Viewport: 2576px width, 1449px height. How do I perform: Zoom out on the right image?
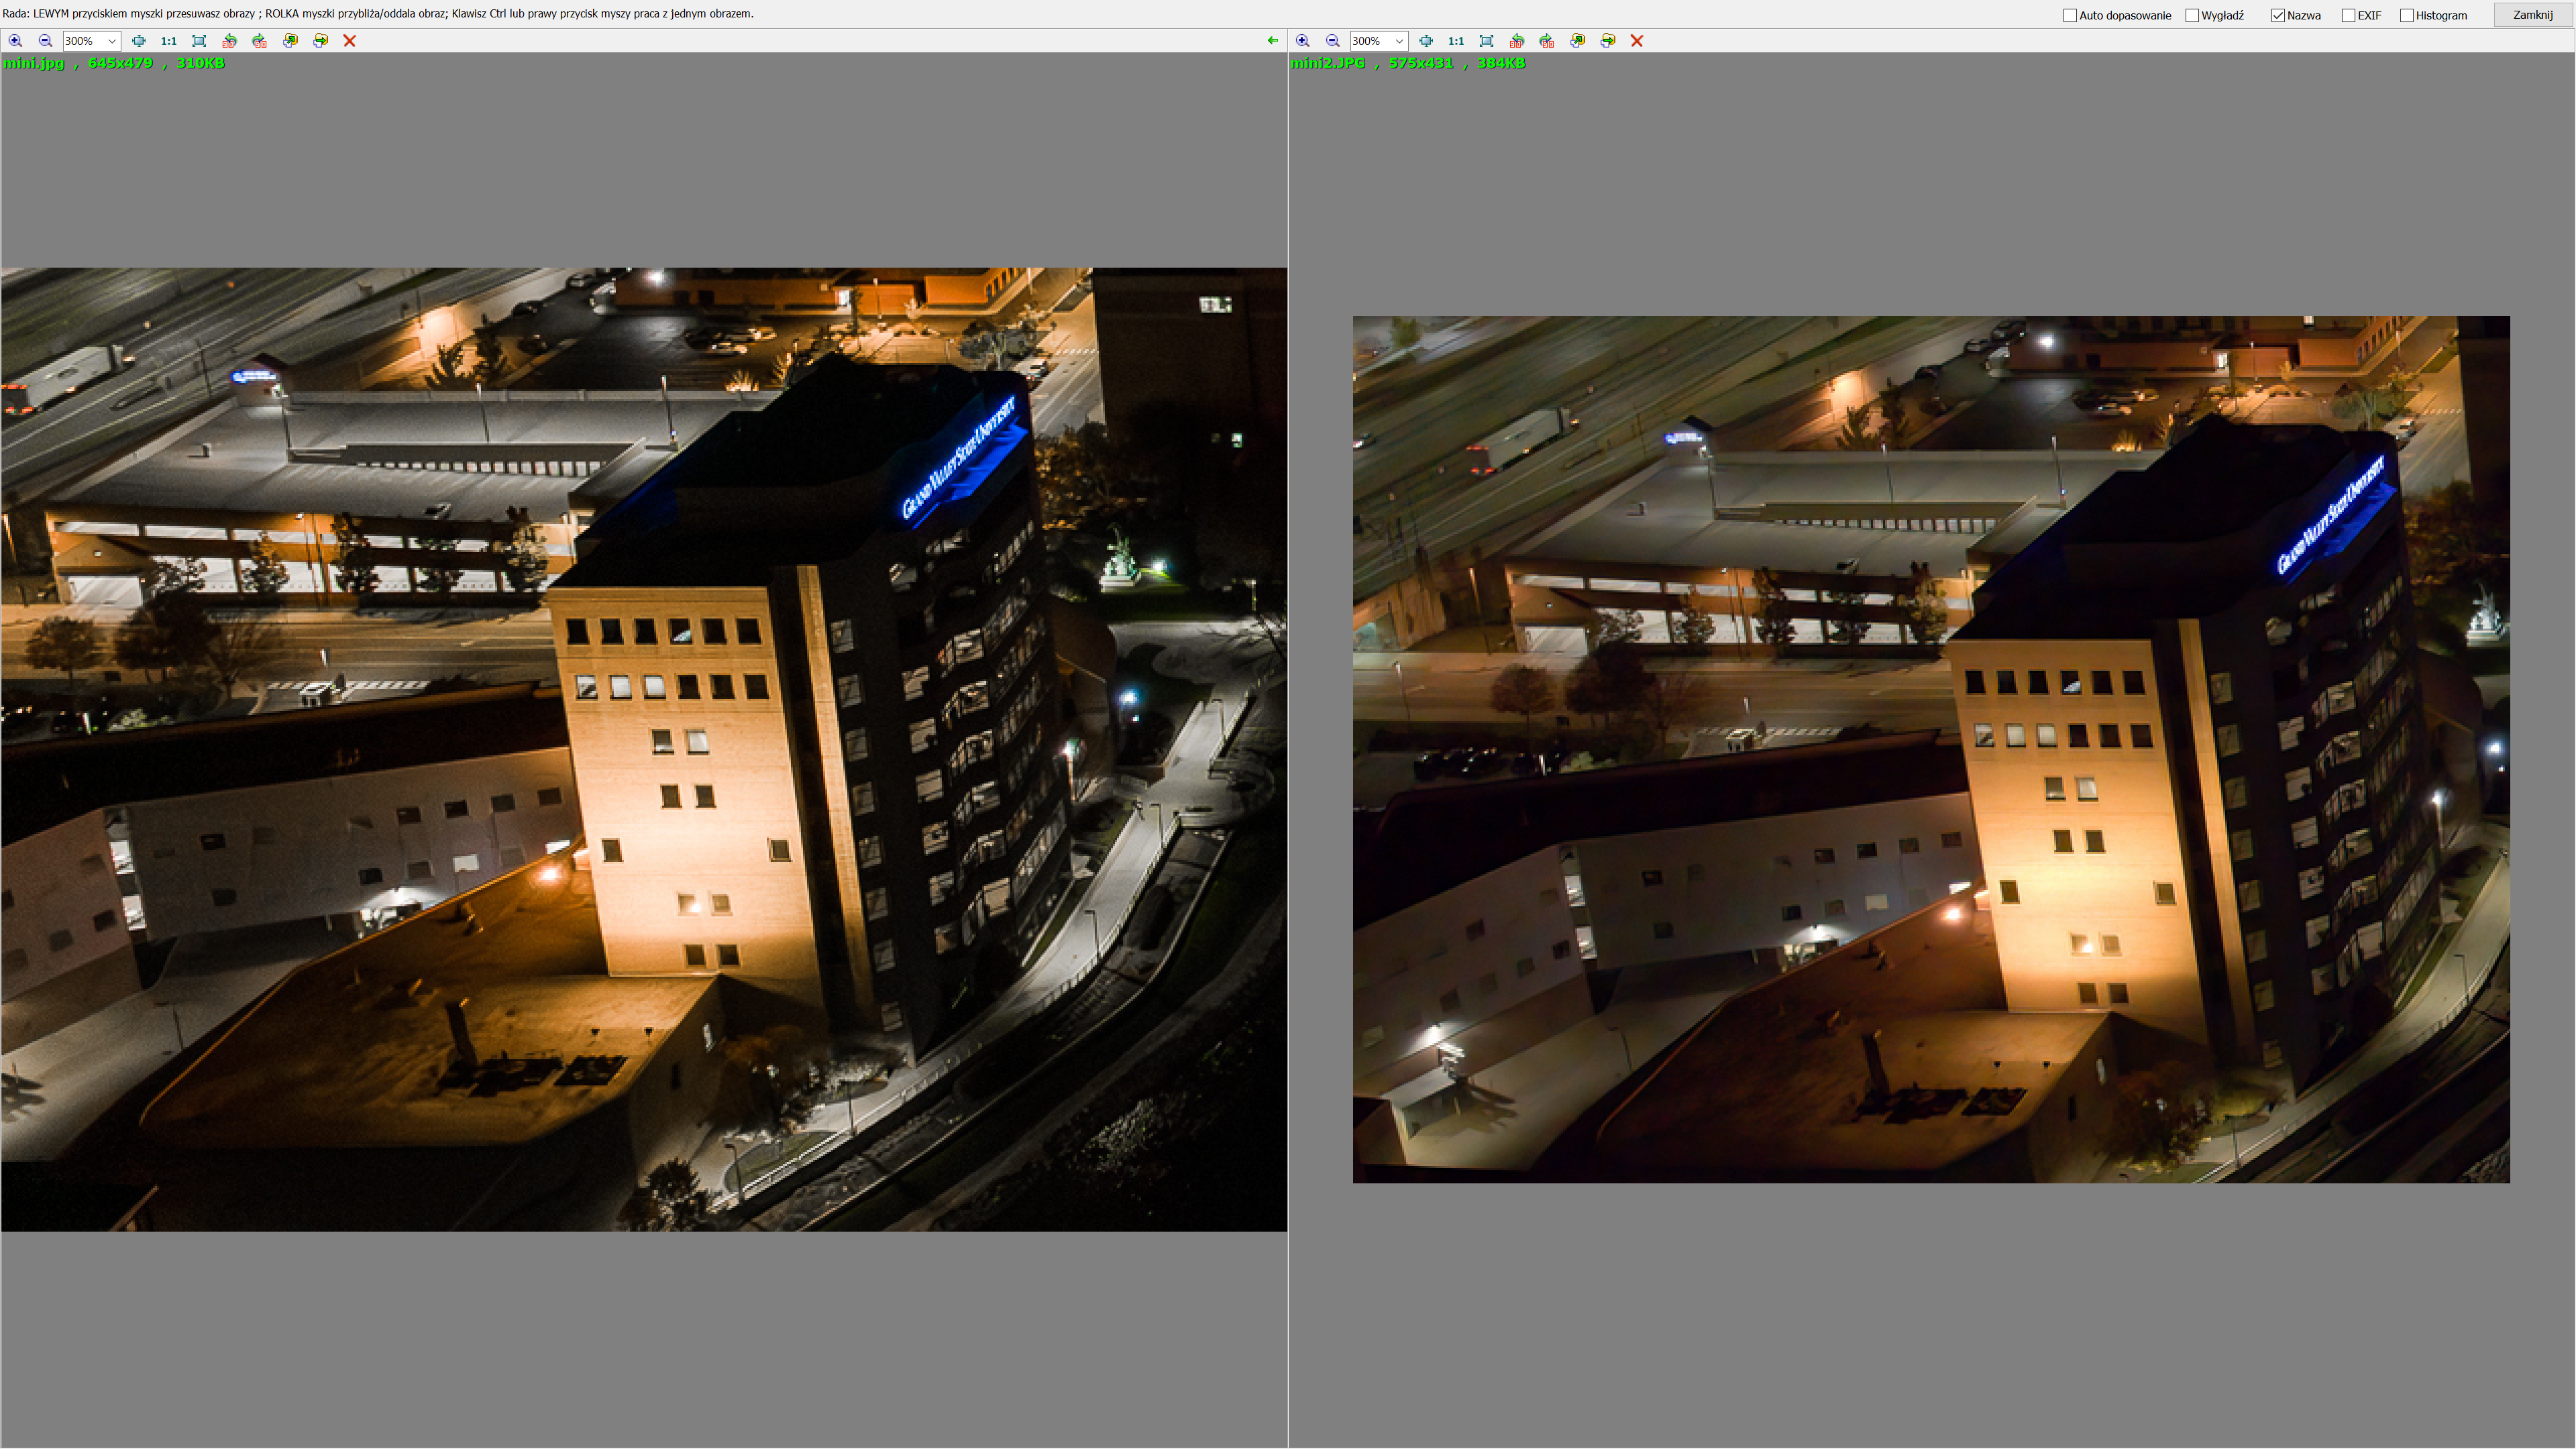pos(1332,41)
